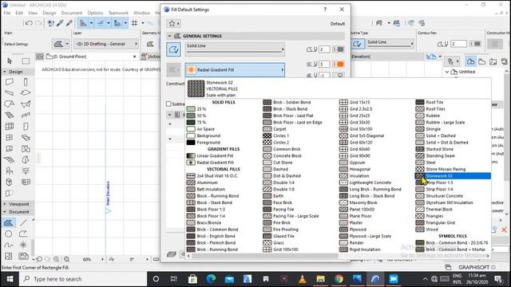Click the pick up parameters eyedropper icon
Image resolution: width=511 pixels, height=287 pixels.
[60, 23]
